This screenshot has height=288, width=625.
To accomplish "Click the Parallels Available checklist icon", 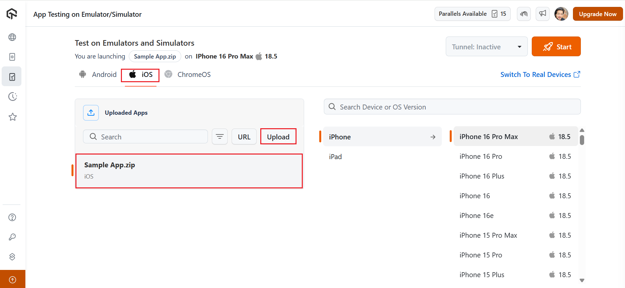I will coord(495,14).
